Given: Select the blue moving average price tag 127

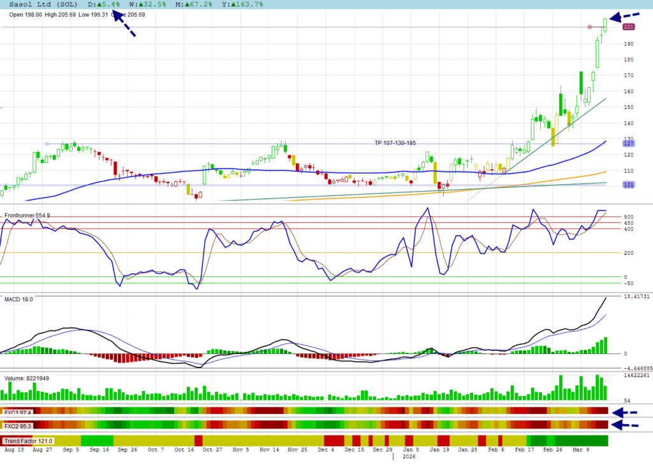Looking at the screenshot, I should tap(628, 143).
